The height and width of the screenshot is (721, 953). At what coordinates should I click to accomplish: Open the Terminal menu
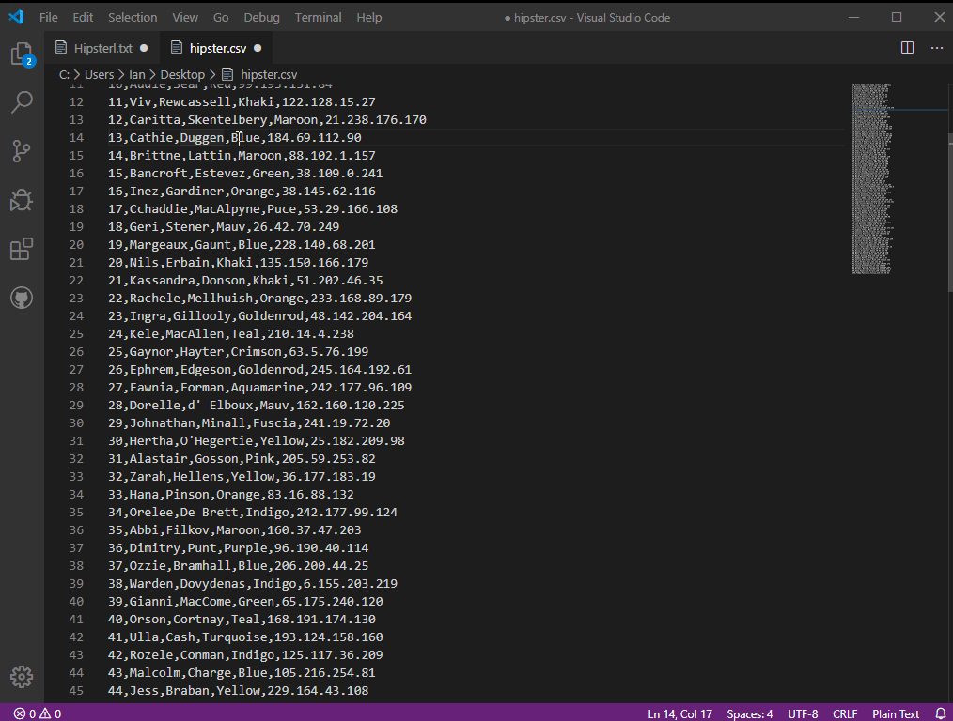(x=318, y=17)
